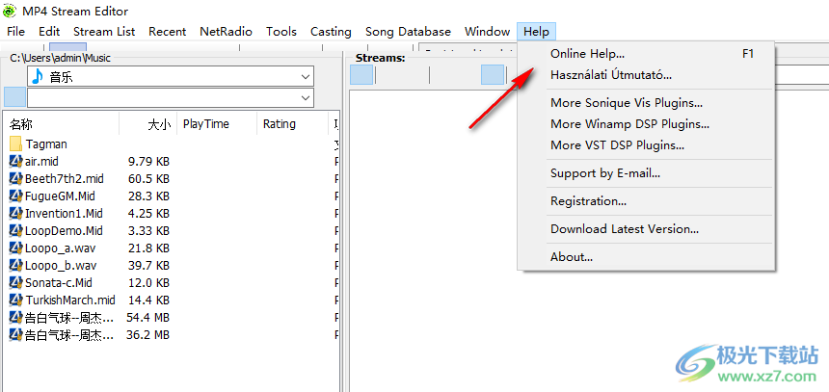Open Registration... from Help menu
This screenshot has width=829, height=392.
[x=646, y=201]
